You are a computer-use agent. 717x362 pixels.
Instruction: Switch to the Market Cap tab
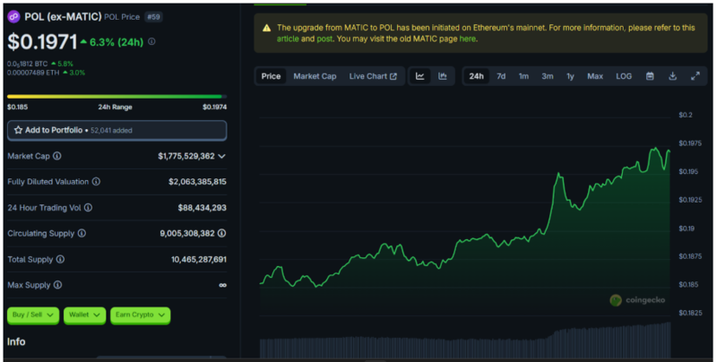[x=315, y=76]
